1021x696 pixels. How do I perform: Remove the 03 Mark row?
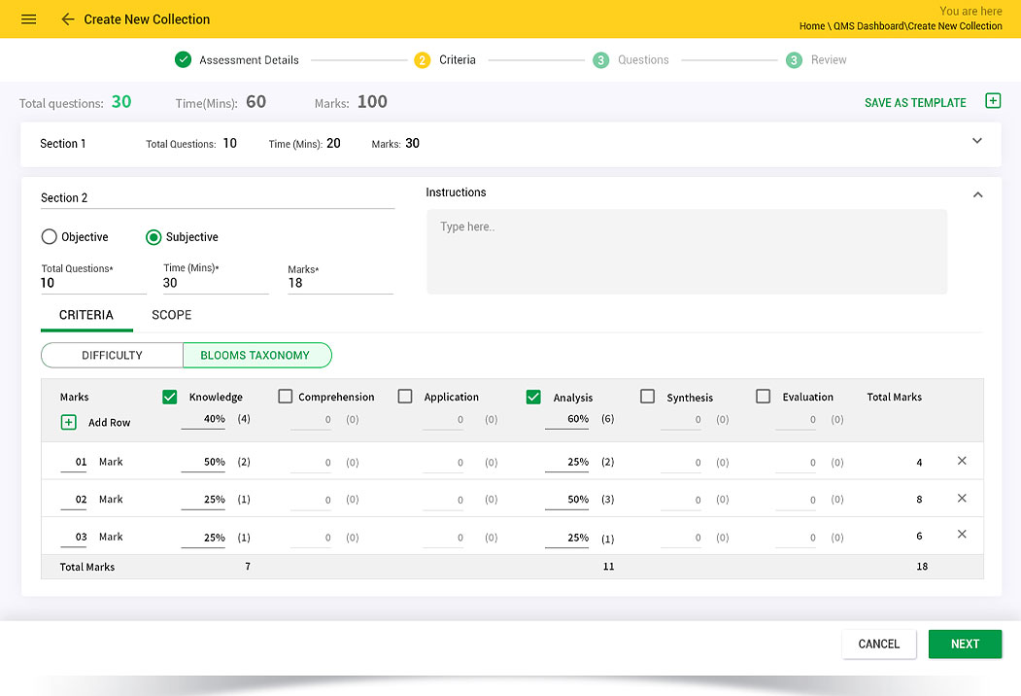[962, 535]
